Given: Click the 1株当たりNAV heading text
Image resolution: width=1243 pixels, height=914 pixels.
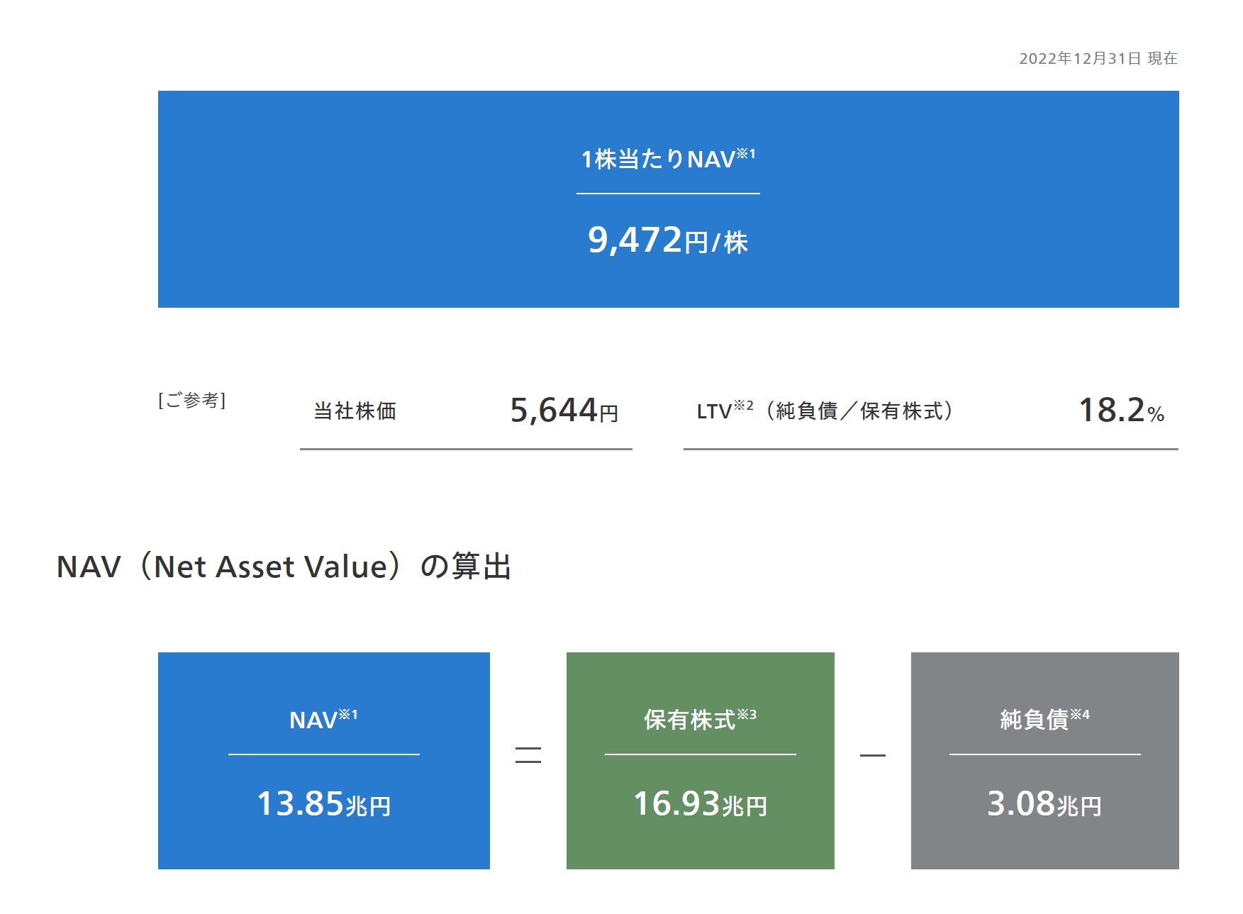Looking at the screenshot, I should (657, 160).
